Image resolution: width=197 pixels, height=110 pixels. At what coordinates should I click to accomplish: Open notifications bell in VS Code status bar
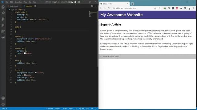(x=96, y=109)
